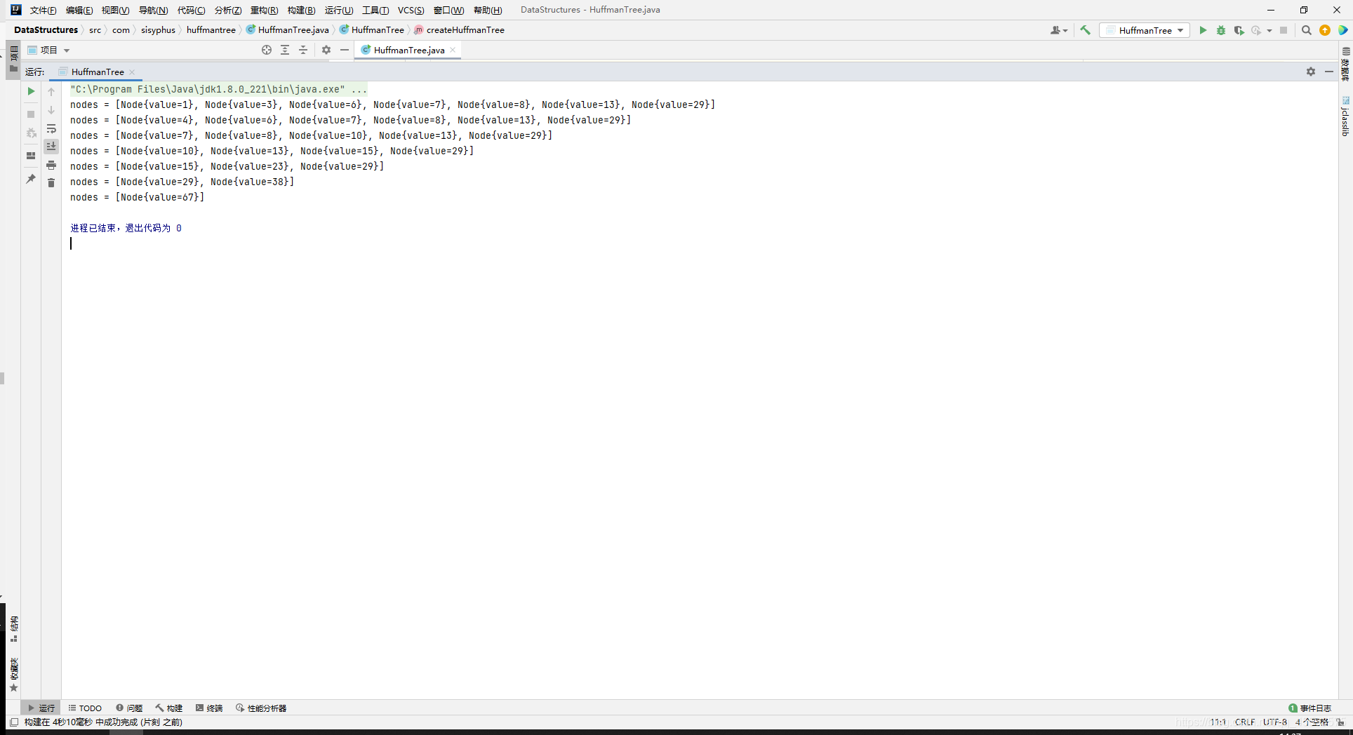Viewport: 1353px width, 735px height.
Task: Open the 运行 bottom tool window
Action: click(41, 708)
